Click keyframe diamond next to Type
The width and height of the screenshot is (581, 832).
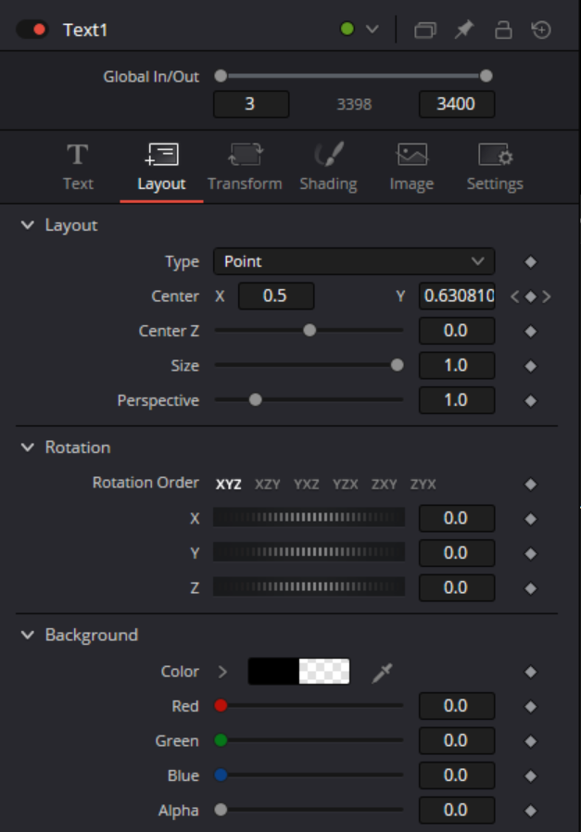(x=530, y=262)
